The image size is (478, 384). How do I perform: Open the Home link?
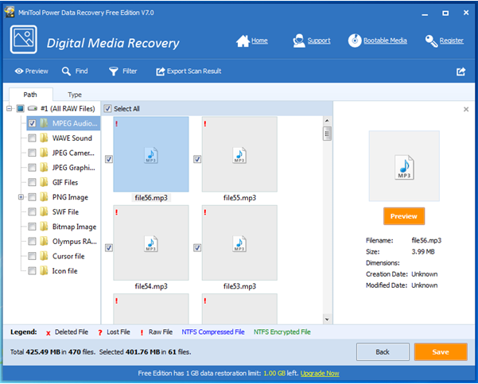259,41
